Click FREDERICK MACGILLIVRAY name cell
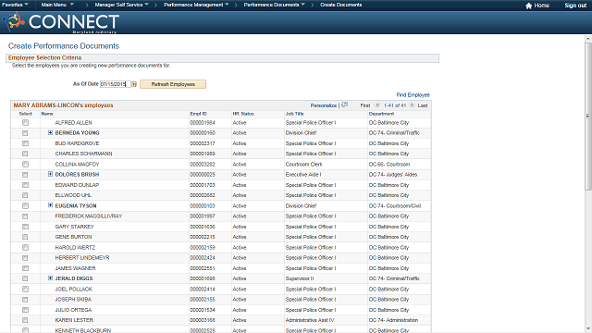Image resolution: width=592 pixels, height=333 pixels. [x=89, y=216]
